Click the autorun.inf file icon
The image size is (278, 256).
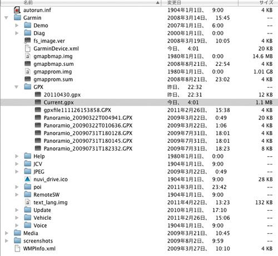(17, 10)
